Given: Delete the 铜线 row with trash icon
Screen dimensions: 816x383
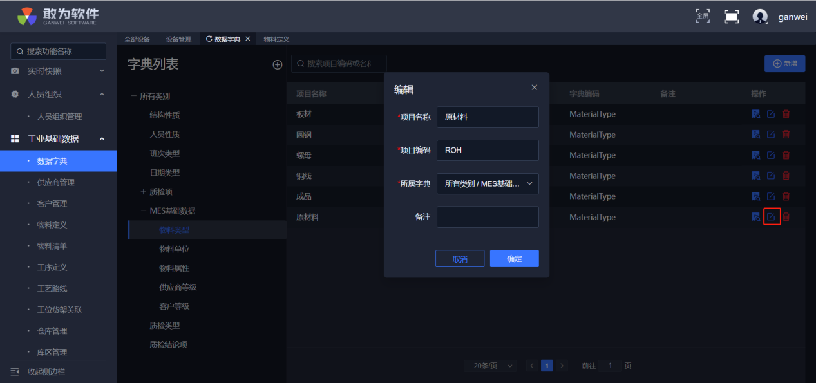Looking at the screenshot, I should click(x=786, y=176).
